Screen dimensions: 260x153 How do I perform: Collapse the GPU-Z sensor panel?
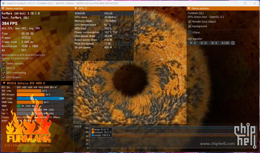point(76,9)
